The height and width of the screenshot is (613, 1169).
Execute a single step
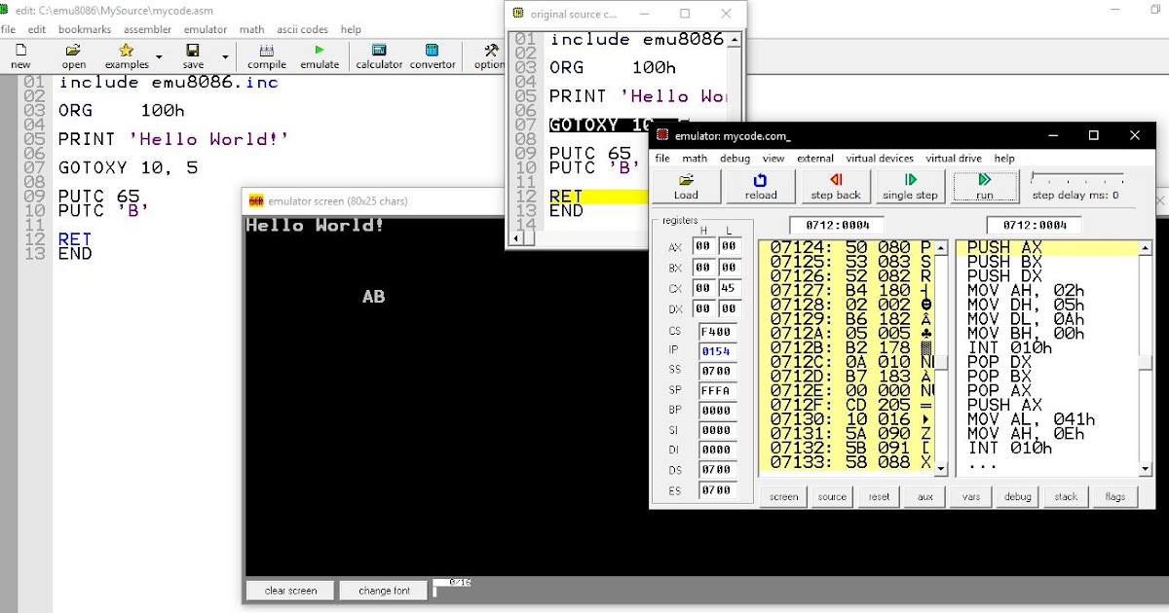pos(910,186)
